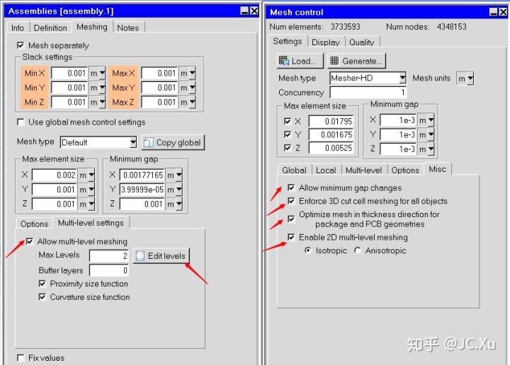Open Mesh units dropdown
This screenshot has height=365, width=510.
click(x=470, y=79)
